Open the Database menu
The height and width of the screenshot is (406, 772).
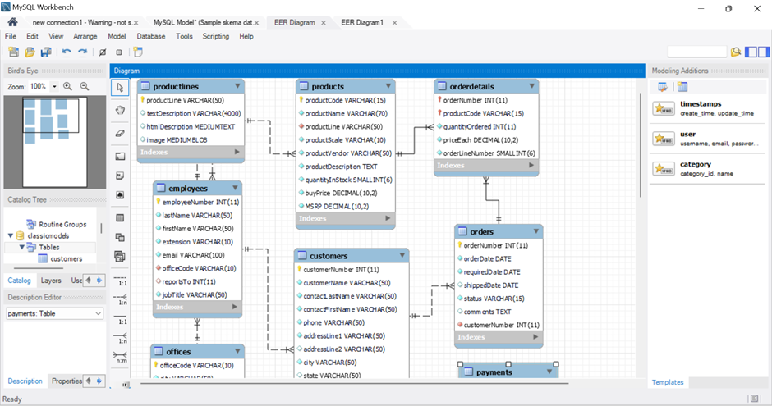point(150,36)
